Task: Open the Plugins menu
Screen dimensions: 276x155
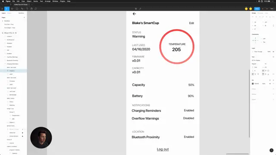Action: (63, 1)
